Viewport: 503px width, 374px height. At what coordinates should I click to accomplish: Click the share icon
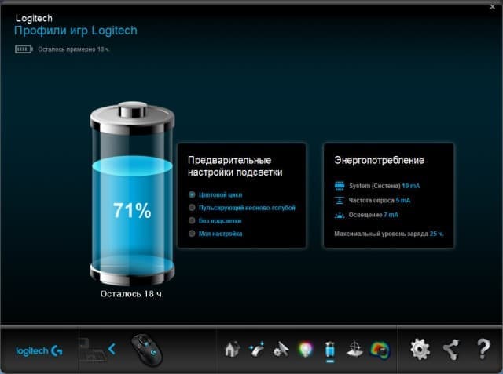coord(451,349)
